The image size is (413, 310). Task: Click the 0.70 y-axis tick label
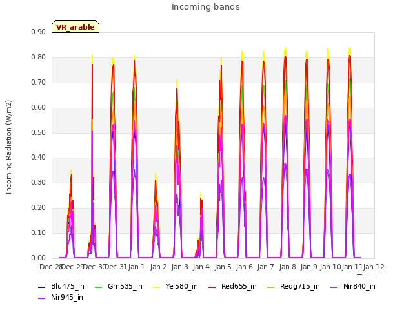point(39,83)
